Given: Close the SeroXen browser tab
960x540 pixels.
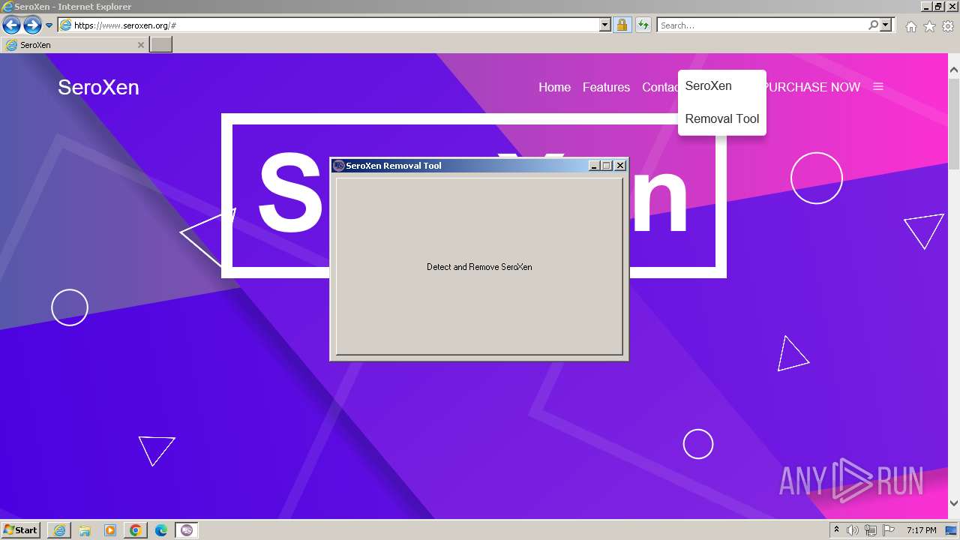Looking at the screenshot, I should point(140,45).
